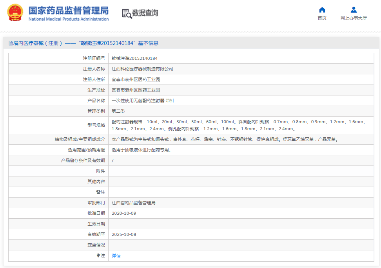Screen dimensions: 381x268
Task: Click the 首页 navigation label
Action: [x=322, y=18]
